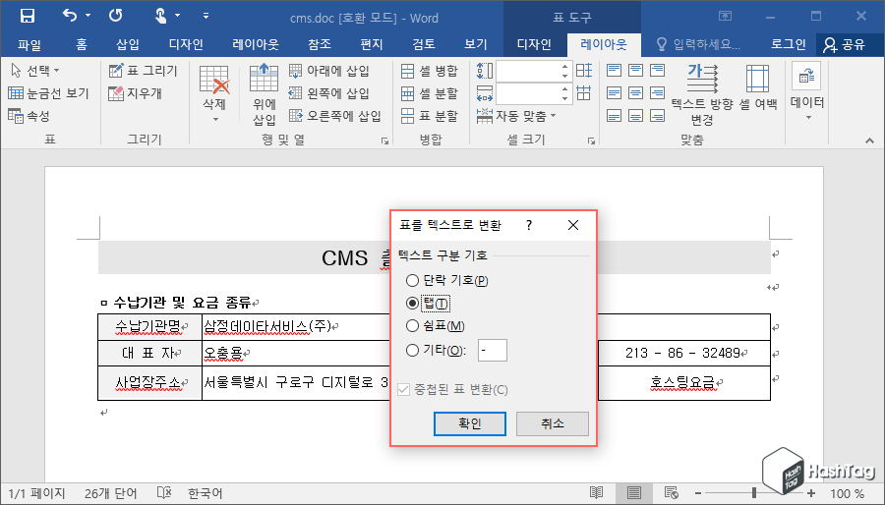
Task: Click the 기타 separator character field
Action: point(493,350)
